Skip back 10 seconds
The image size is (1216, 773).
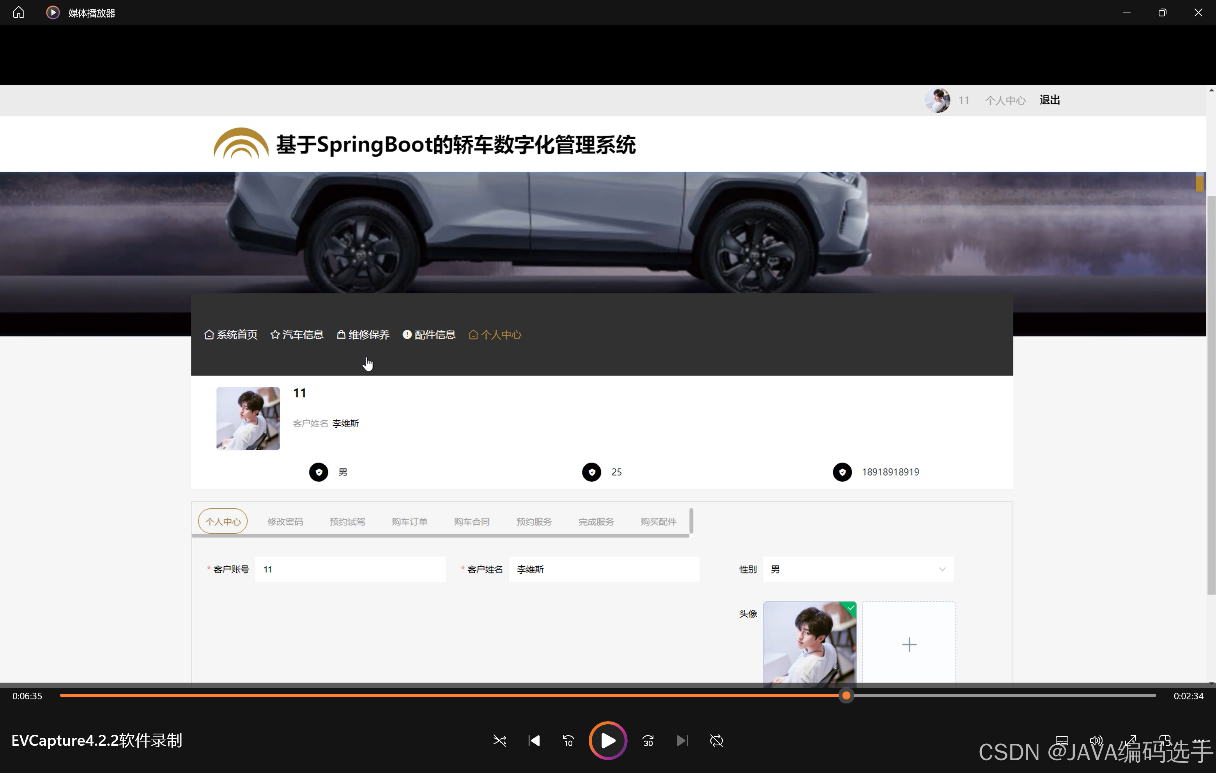coord(568,741)
